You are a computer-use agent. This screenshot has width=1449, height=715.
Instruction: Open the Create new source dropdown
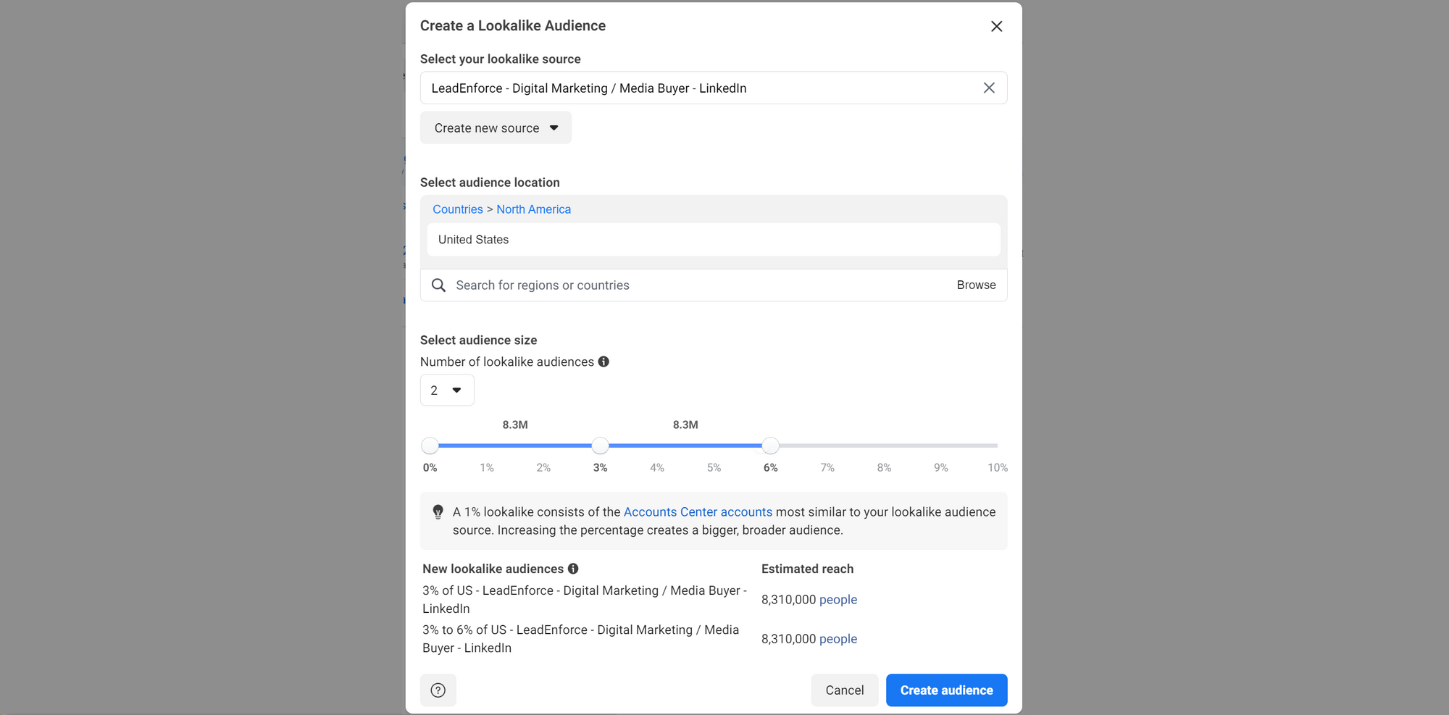(x=496, y=127)
